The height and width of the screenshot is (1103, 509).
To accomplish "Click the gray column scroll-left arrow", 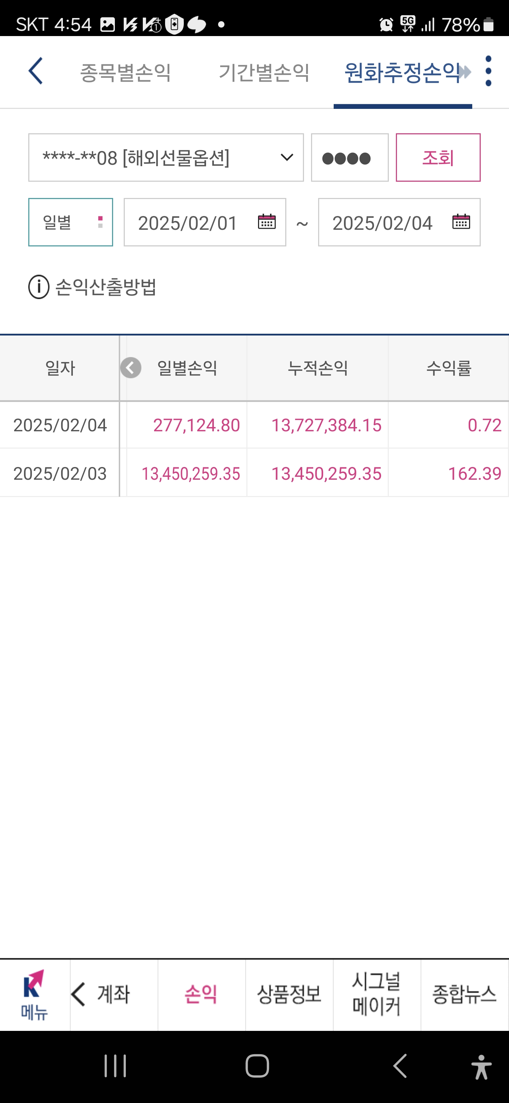I will tap(131, 368).
